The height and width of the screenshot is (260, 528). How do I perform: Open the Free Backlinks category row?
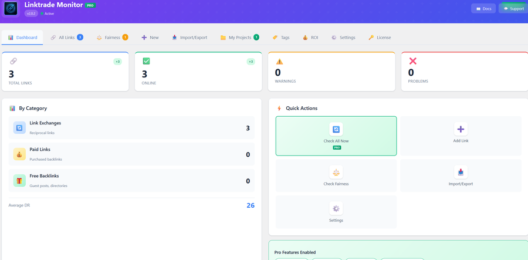(131, 181)
